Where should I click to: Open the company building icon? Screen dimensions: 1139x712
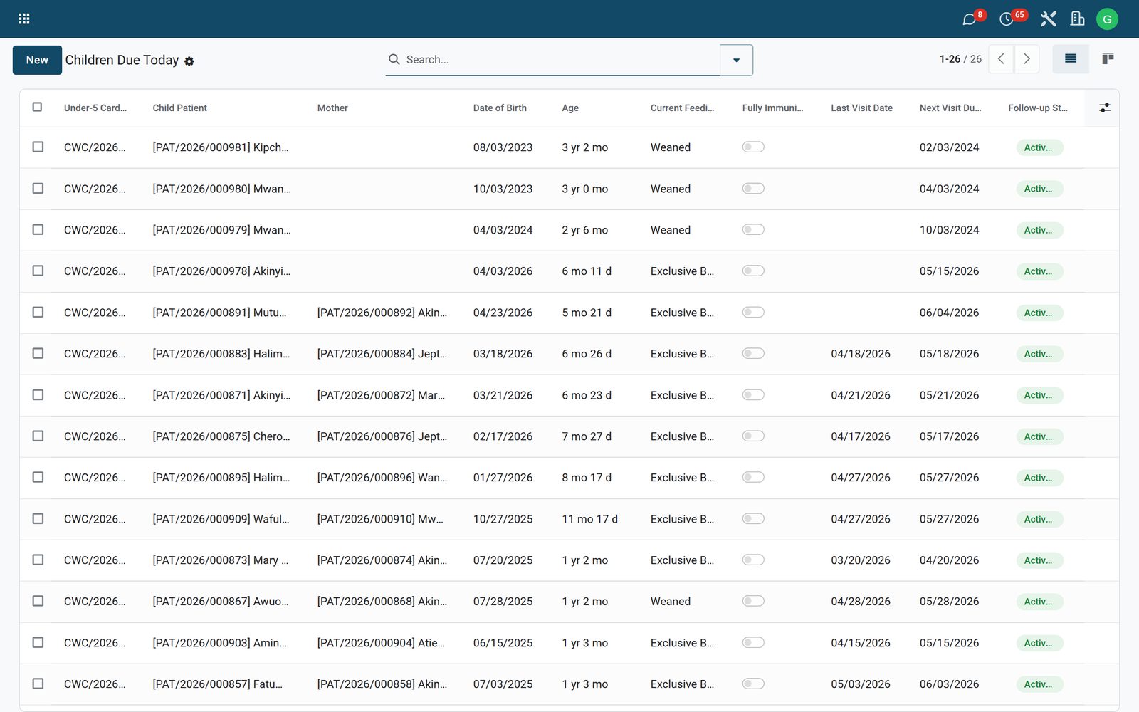(1078, 19)
